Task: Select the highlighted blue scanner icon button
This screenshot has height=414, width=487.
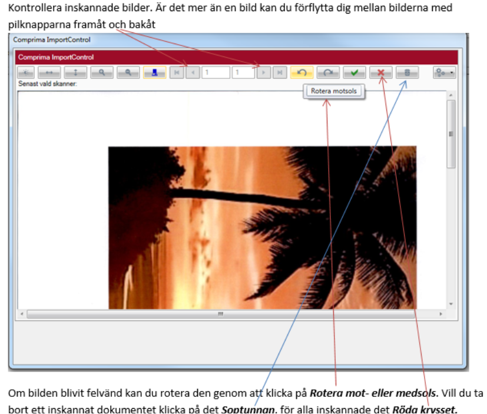Action: click(154, 72)
